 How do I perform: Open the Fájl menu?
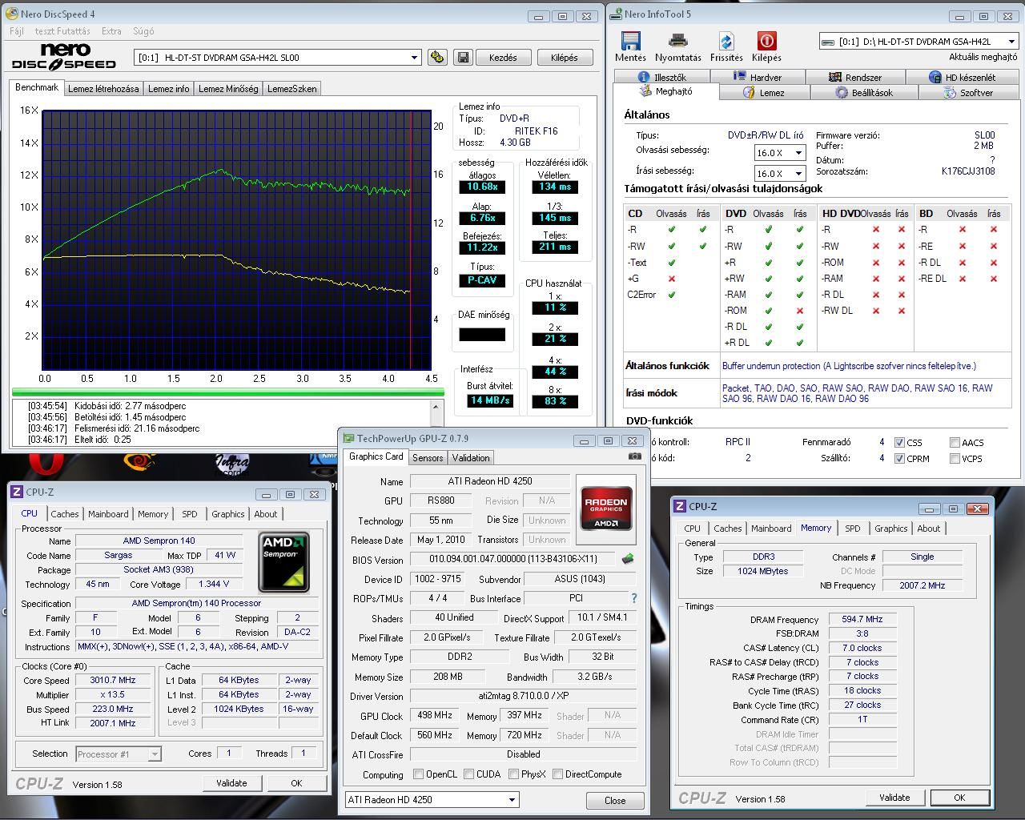click(16, 31)
